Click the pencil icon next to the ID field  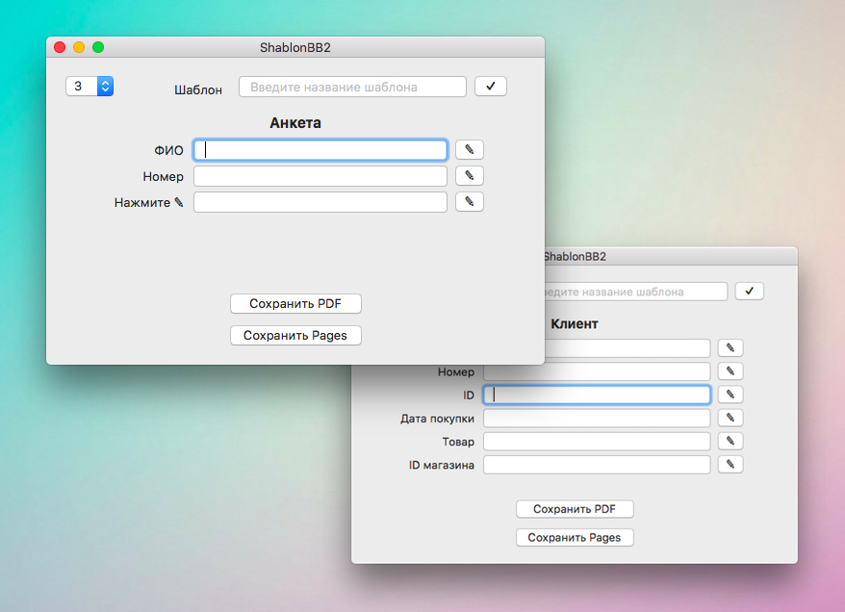tap(730, 395)
